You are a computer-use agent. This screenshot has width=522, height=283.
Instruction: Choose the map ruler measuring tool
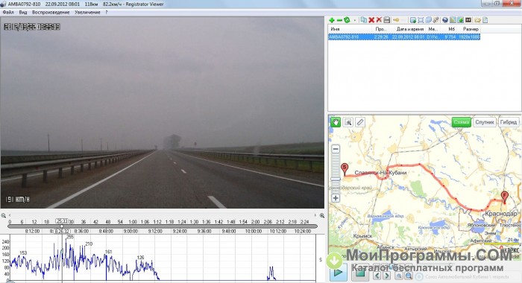coord(360,122)
